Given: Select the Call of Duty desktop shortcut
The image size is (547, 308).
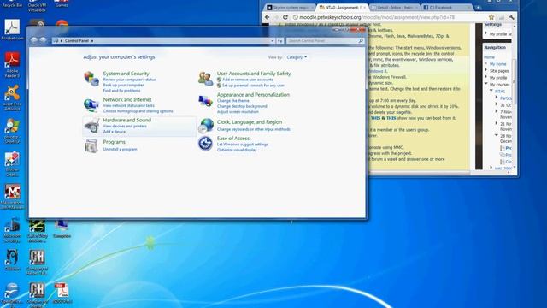Looking at the screenshot, I should tap(37, 231).
